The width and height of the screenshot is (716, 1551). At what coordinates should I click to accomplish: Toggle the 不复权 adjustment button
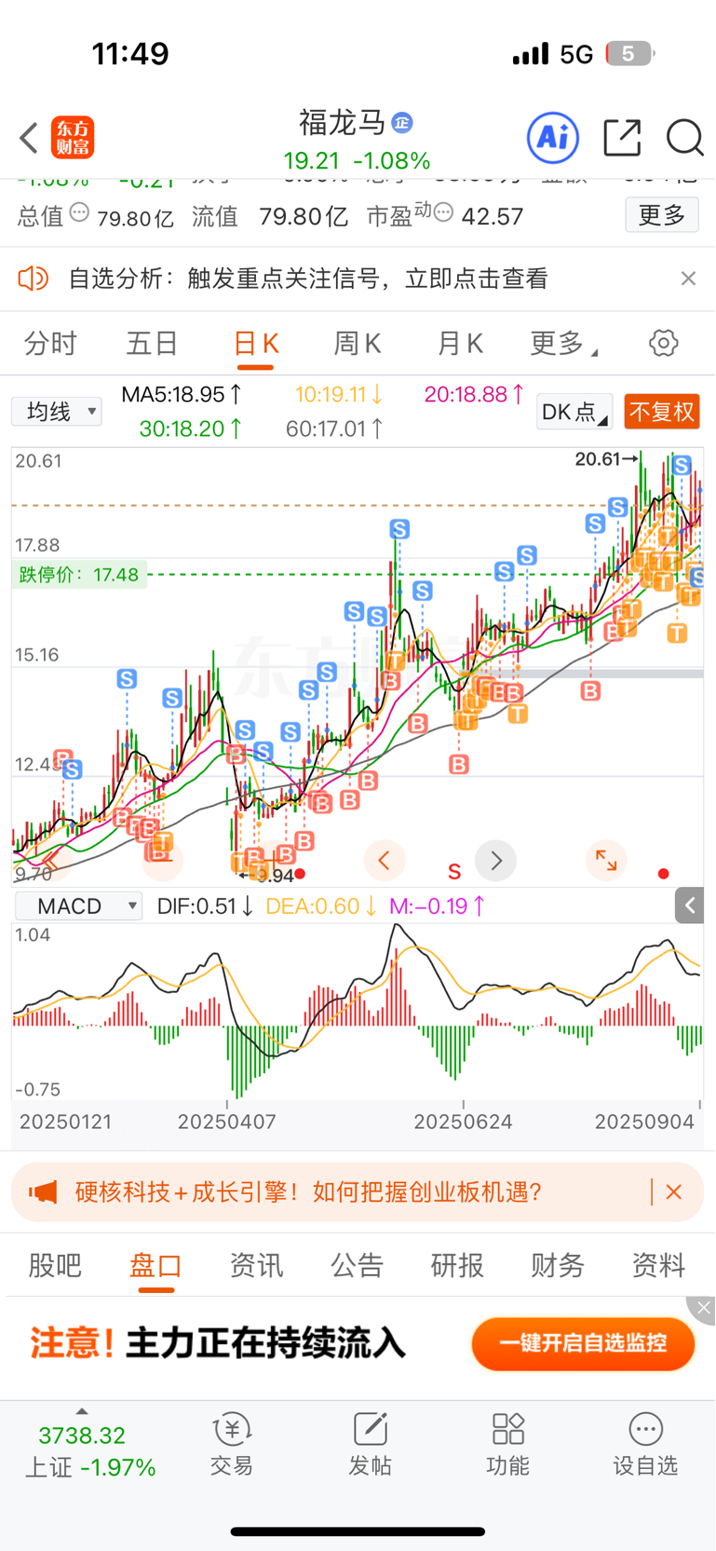[x=662, y=412]
